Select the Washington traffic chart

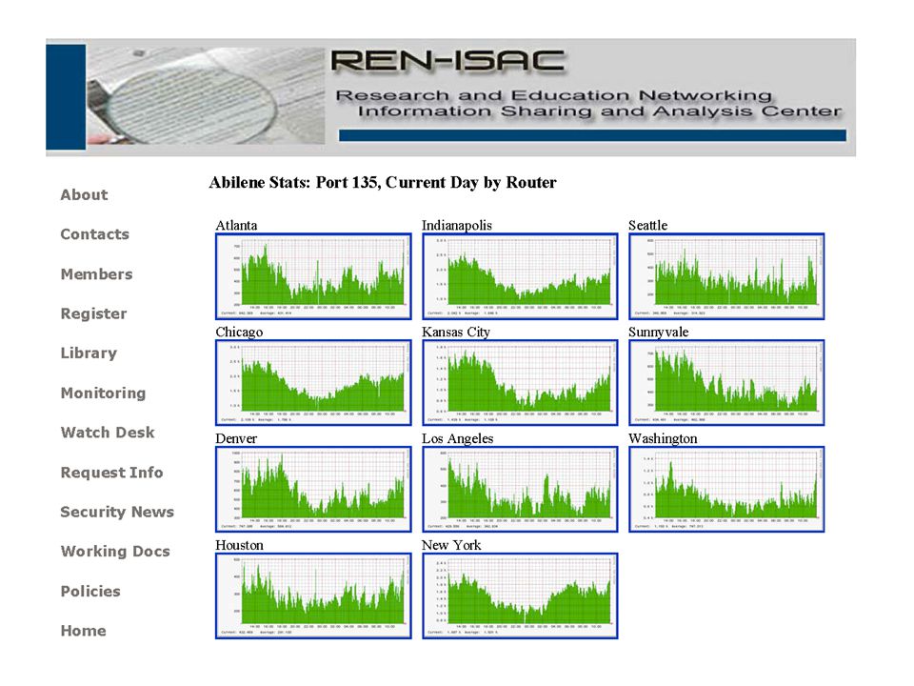[726, 490]
